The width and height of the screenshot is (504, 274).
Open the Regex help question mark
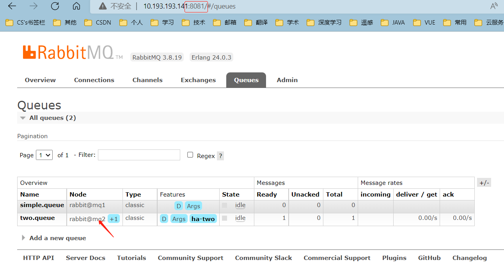pos(220,156)
